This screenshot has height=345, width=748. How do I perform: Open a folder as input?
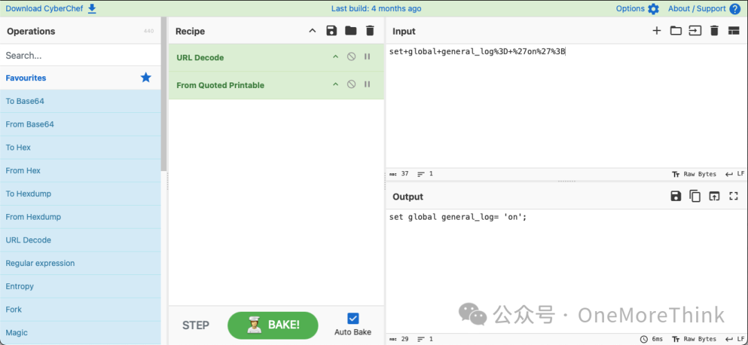676,31
